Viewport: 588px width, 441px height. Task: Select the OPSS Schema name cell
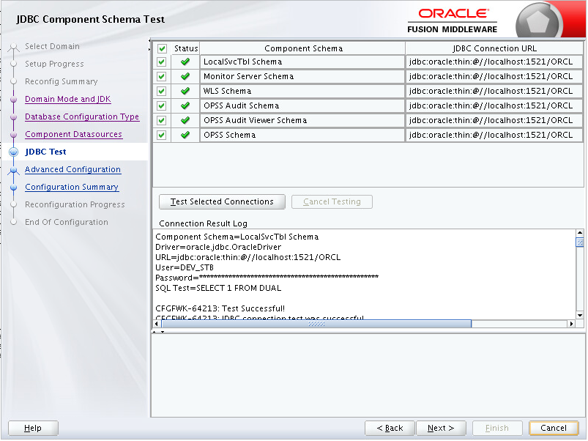pos(302,135)
